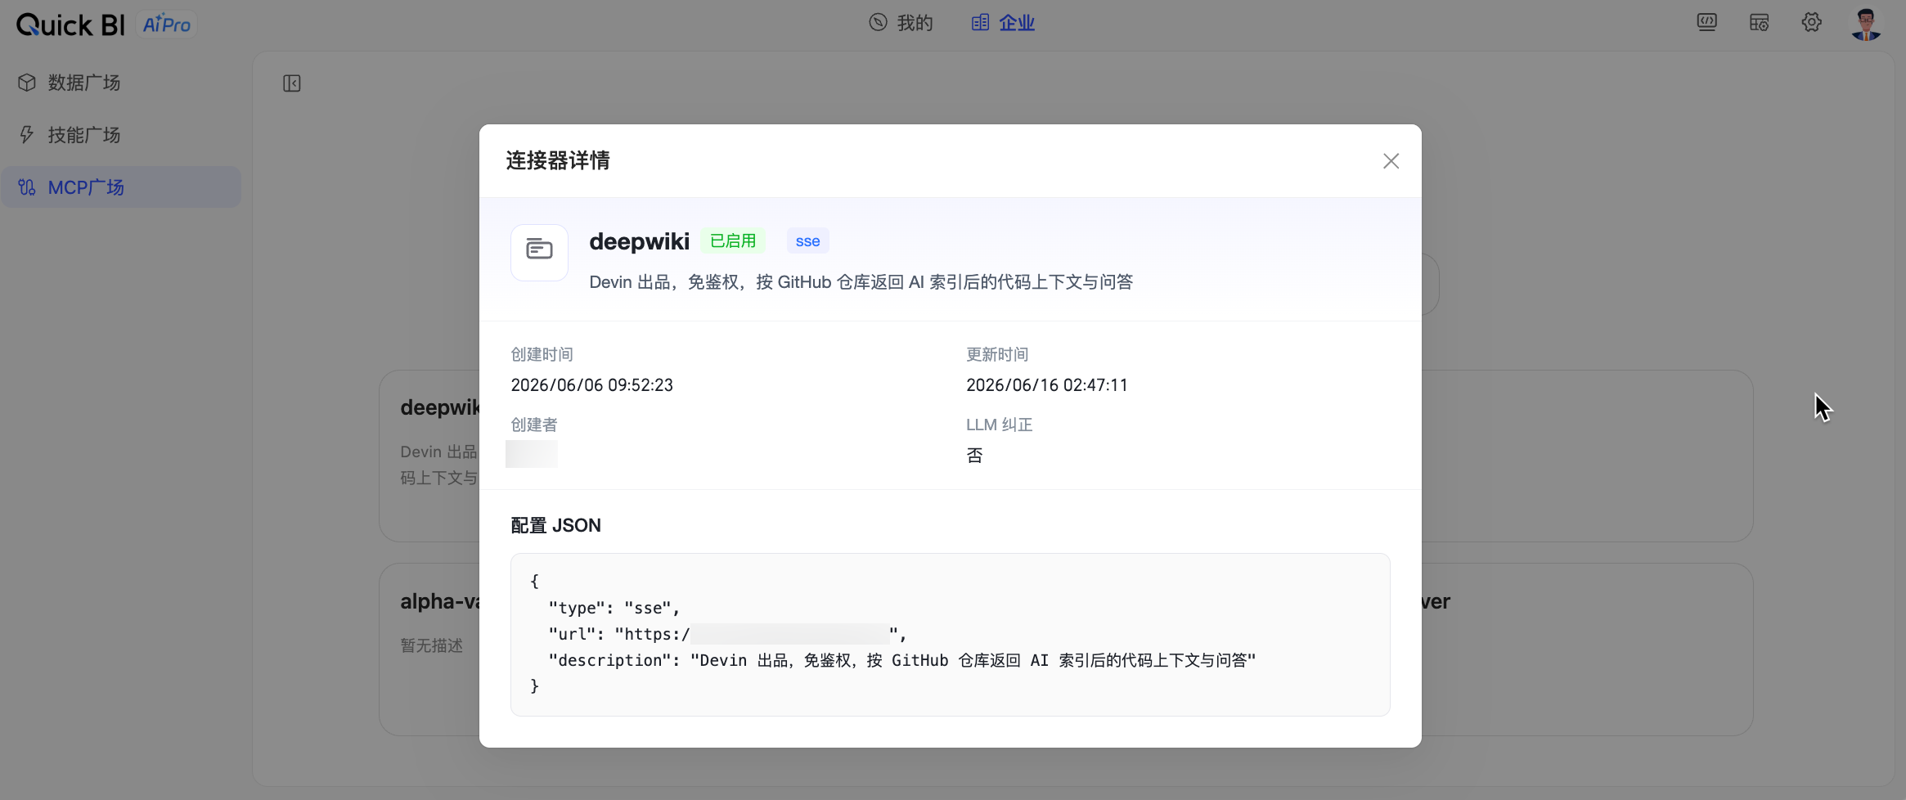The height and width of the screenshot is (800, 1906).
Task: Open the settings gear icon
Action: [x=1811, y=22]
